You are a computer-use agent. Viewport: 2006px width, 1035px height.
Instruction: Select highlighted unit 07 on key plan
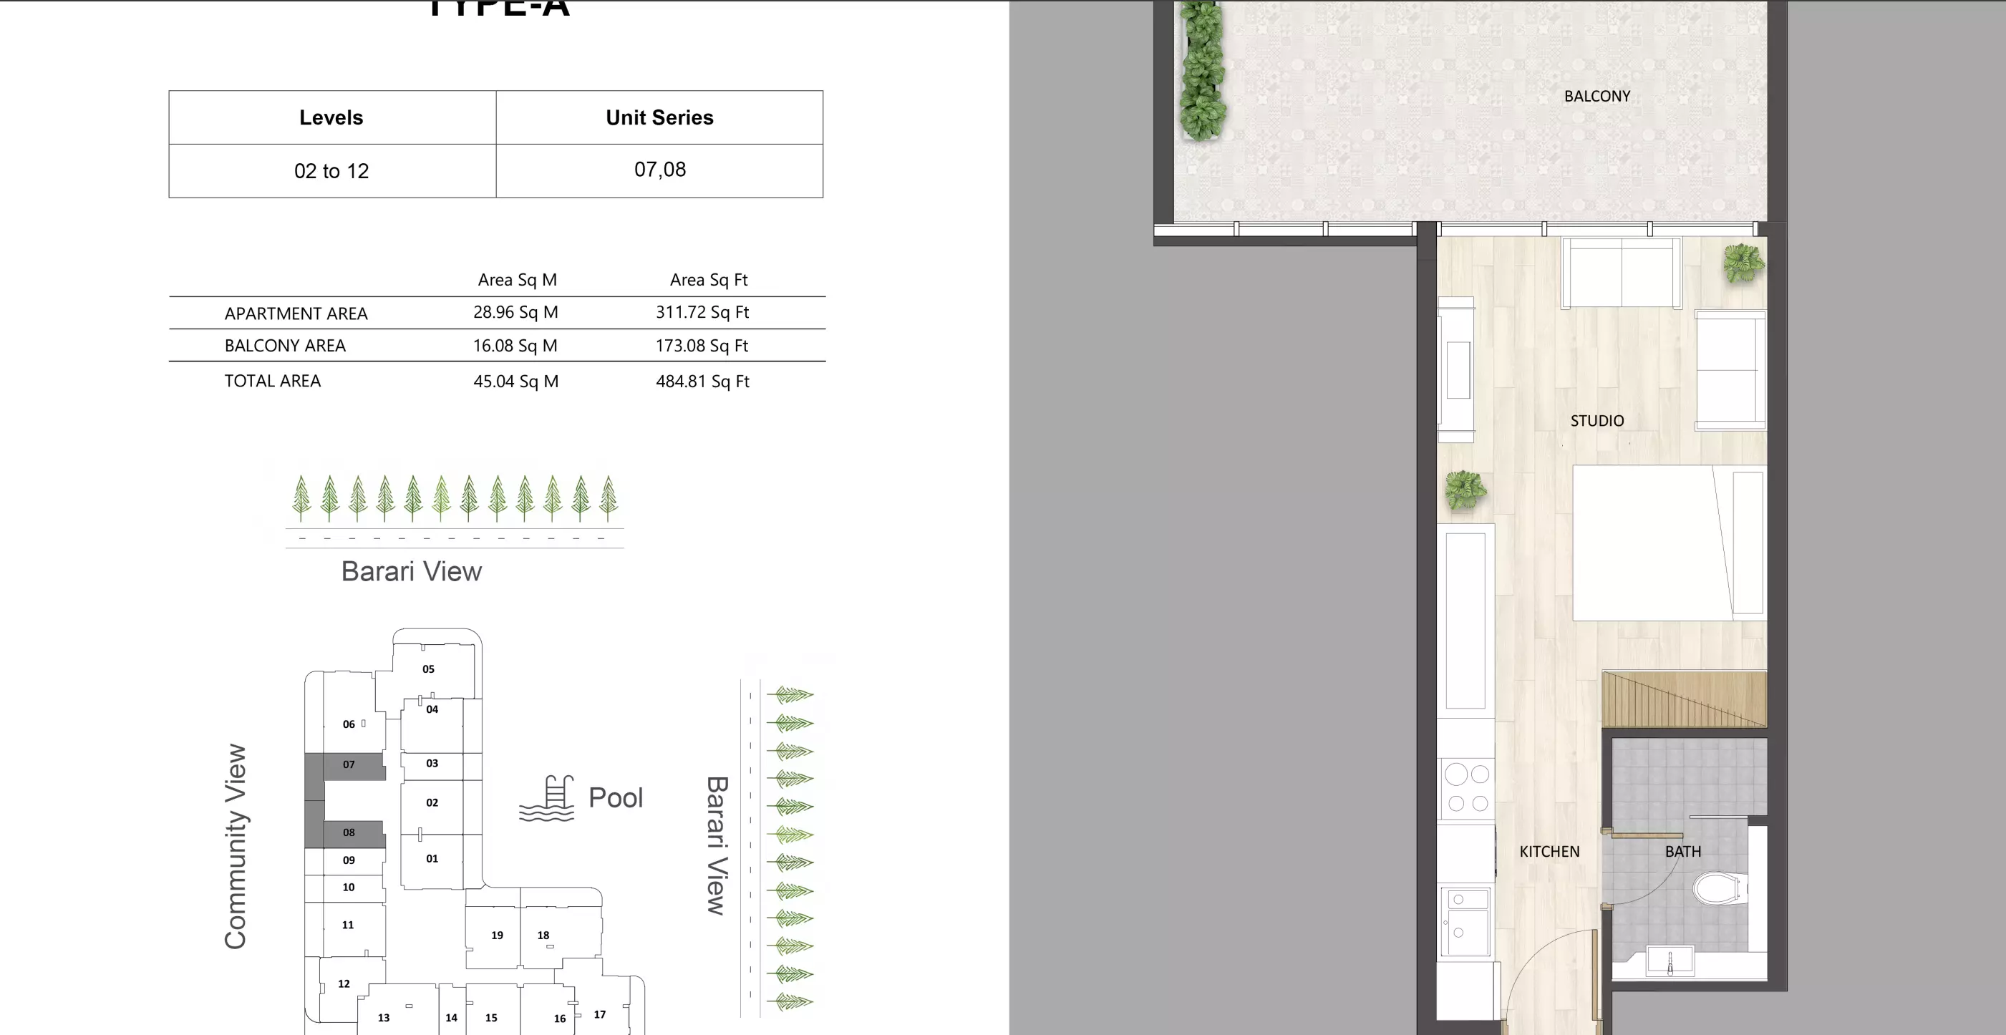tap(349, 764)
